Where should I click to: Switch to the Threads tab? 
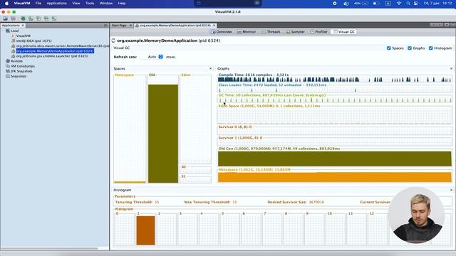pos(271,32)
